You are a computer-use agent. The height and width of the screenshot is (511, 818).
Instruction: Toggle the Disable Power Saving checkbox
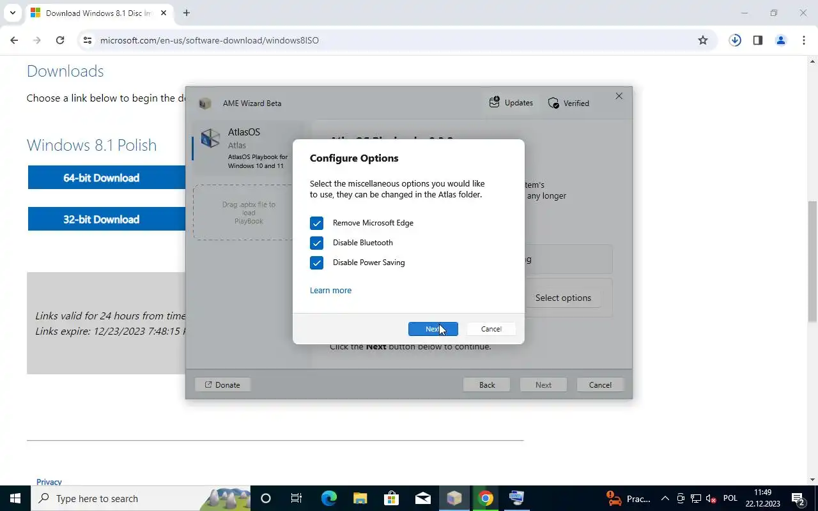(x=316, y=263)
